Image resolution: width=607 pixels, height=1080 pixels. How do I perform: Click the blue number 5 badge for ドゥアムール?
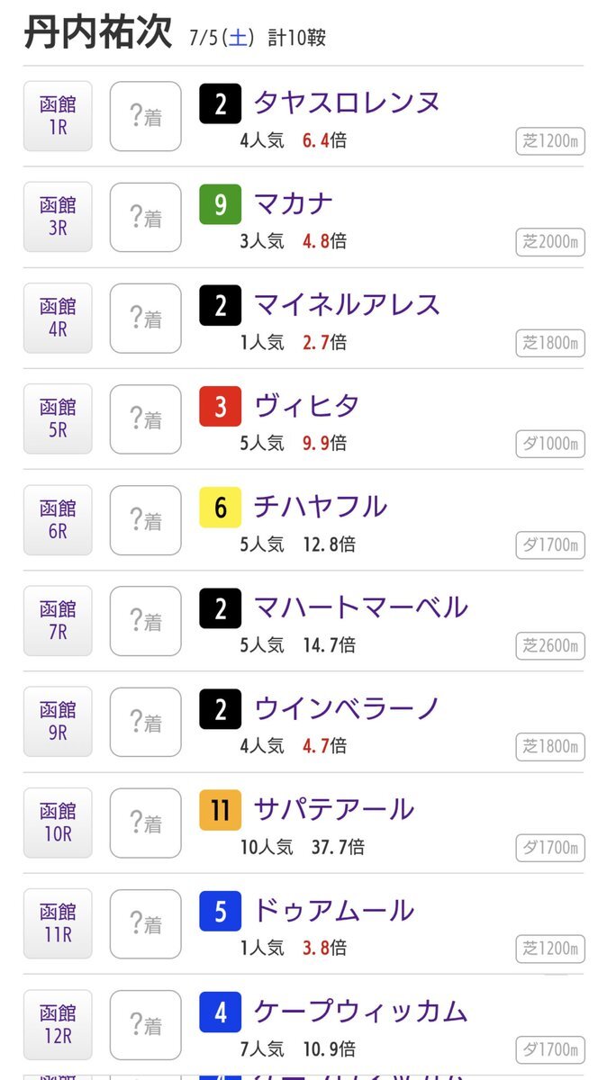(x=221, y=913)
